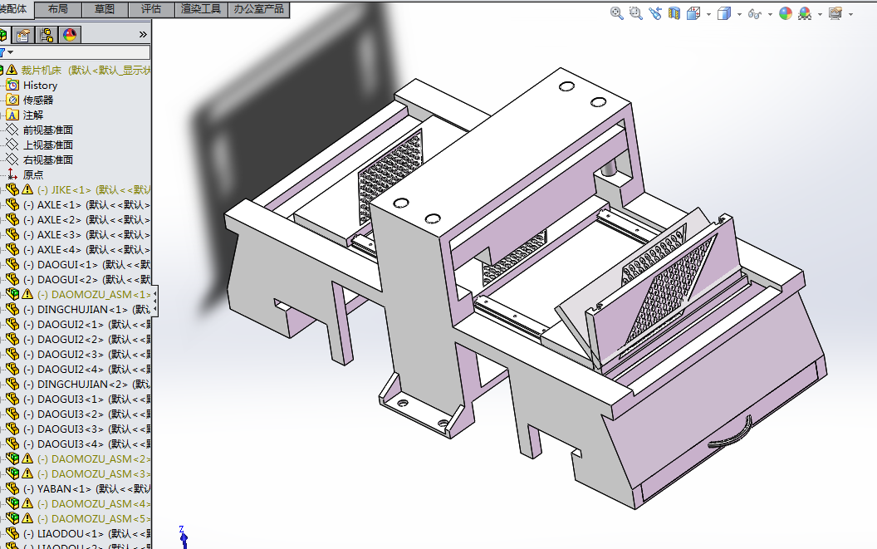Screen dimensions: 877x549
Task: Open the PropertyManager panel tab
Action: pos(22,35)
